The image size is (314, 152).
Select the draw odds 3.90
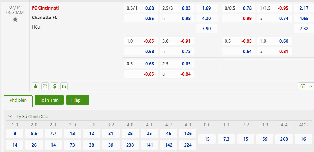[x=206, y=28]
